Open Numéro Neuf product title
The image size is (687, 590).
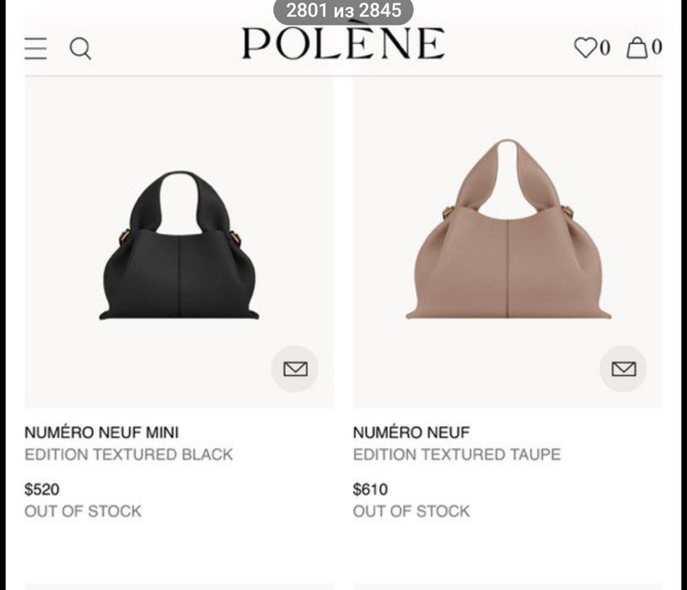click(411, 433)
